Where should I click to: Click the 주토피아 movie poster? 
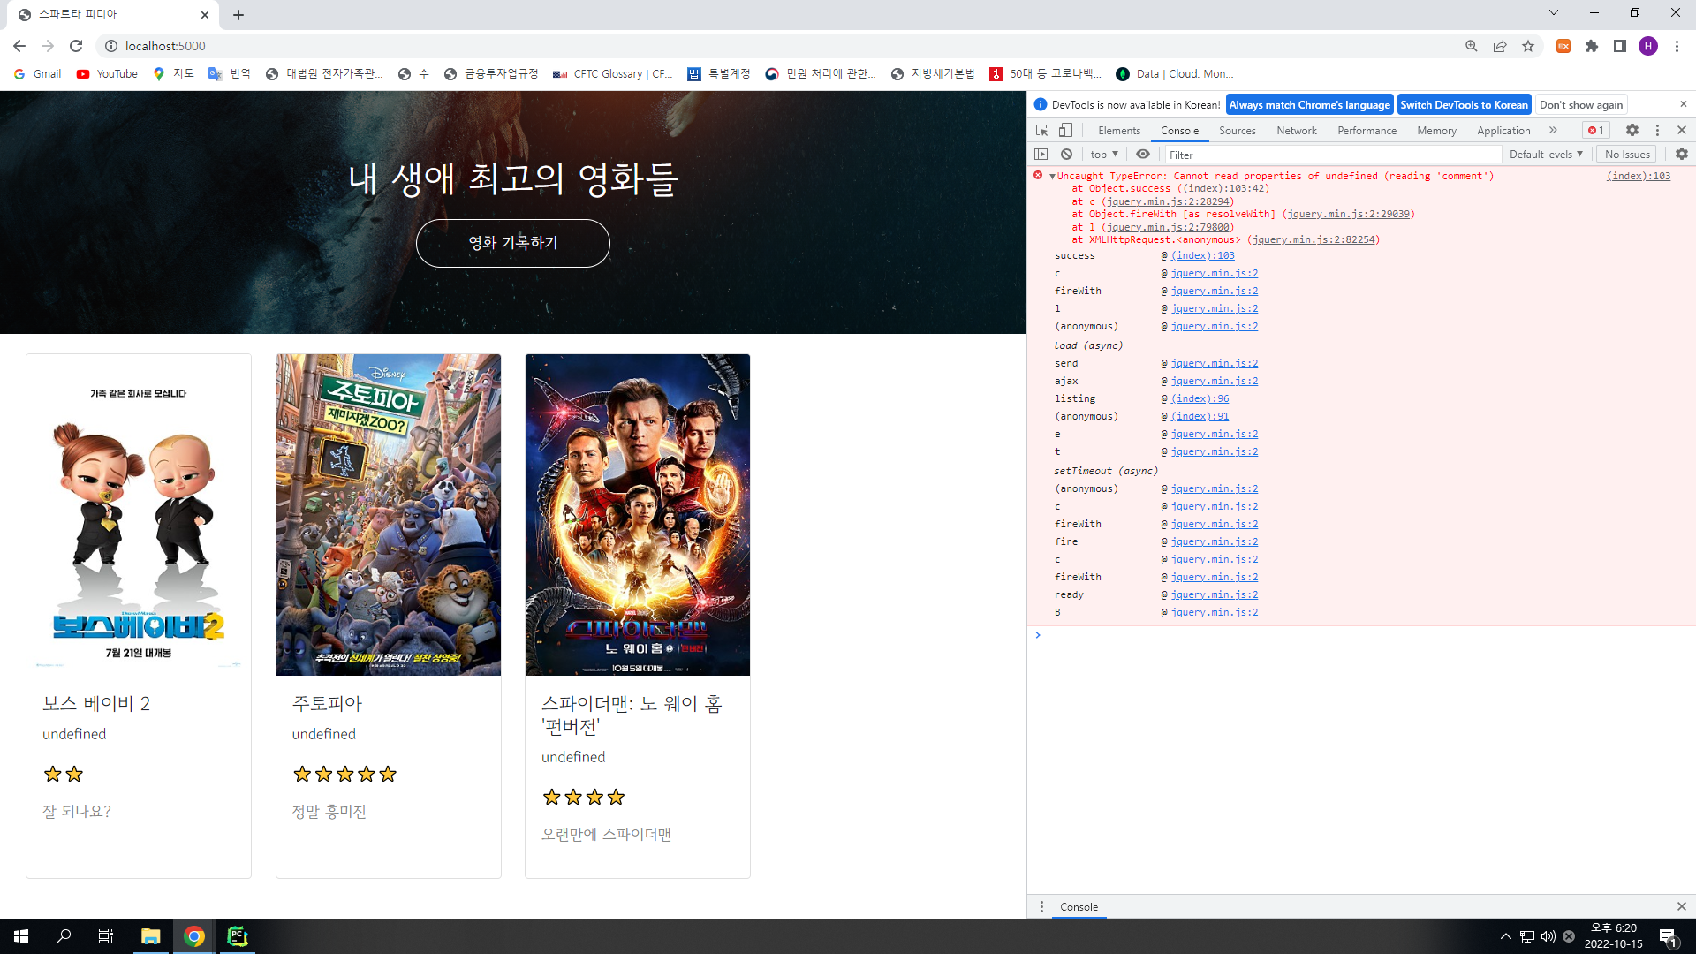(x=389, y=515)
